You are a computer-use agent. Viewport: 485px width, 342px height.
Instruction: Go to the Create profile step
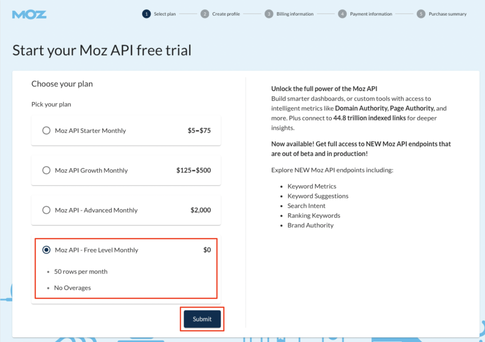[x=226, y=14]
